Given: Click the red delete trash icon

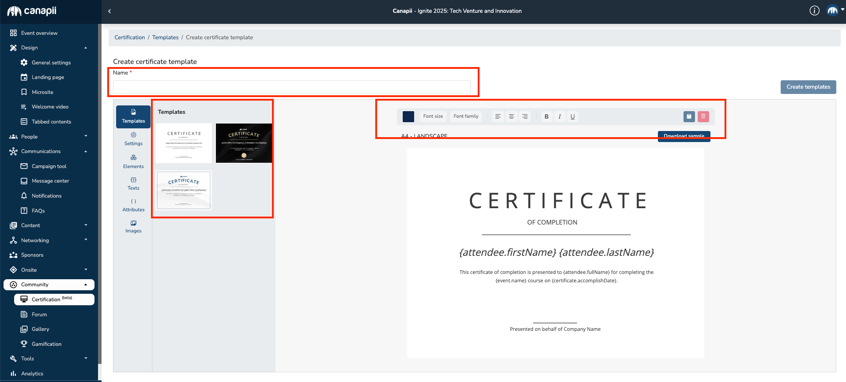Looking at the screenshot, I should coord(703,116).
